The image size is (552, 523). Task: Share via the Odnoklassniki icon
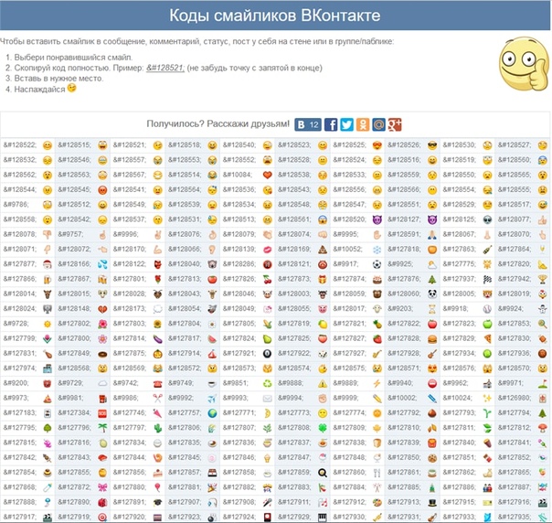click(363, 124)
